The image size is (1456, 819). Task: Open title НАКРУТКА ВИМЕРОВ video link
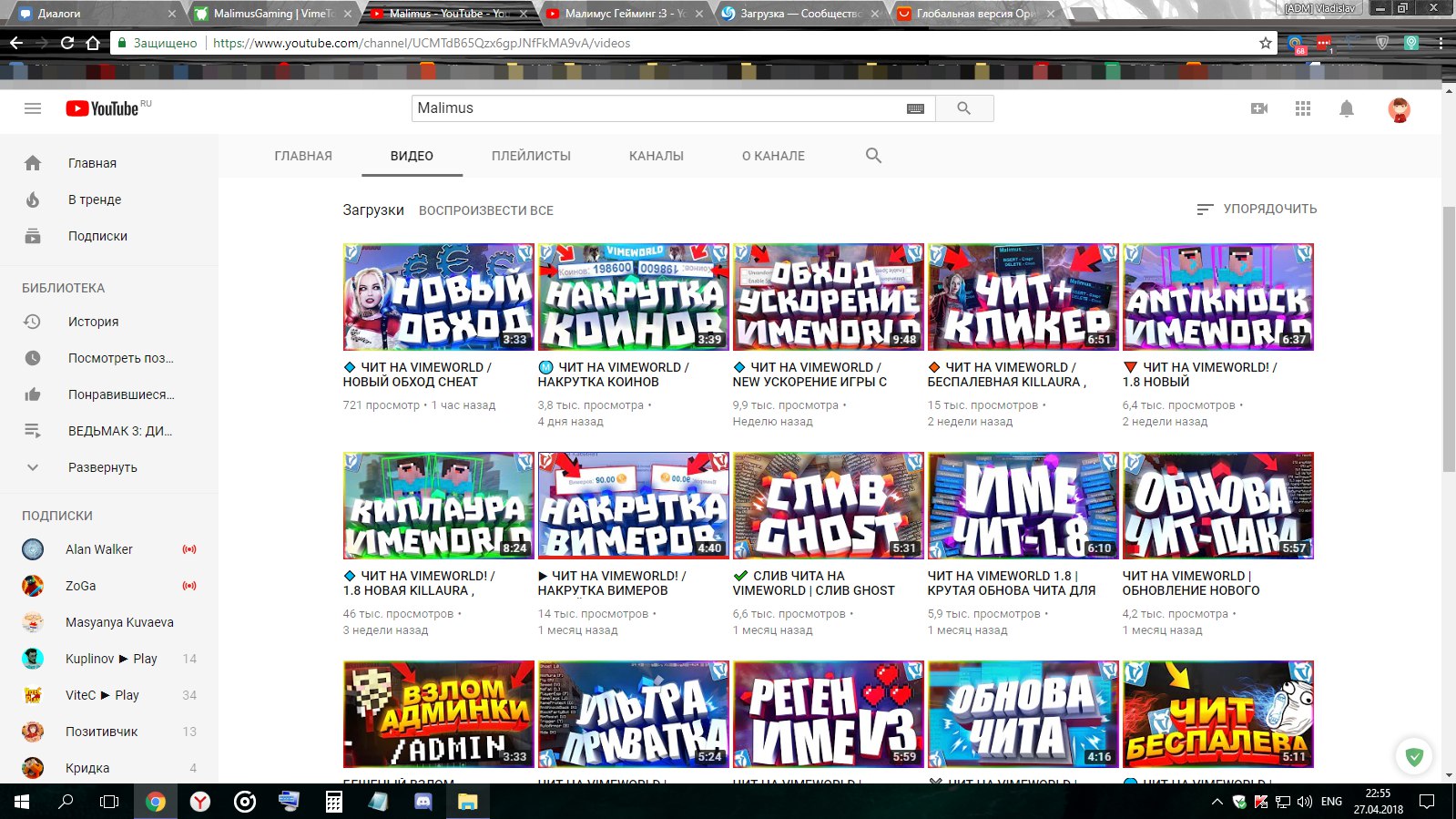pyautogui.click(x=612, y=583)
